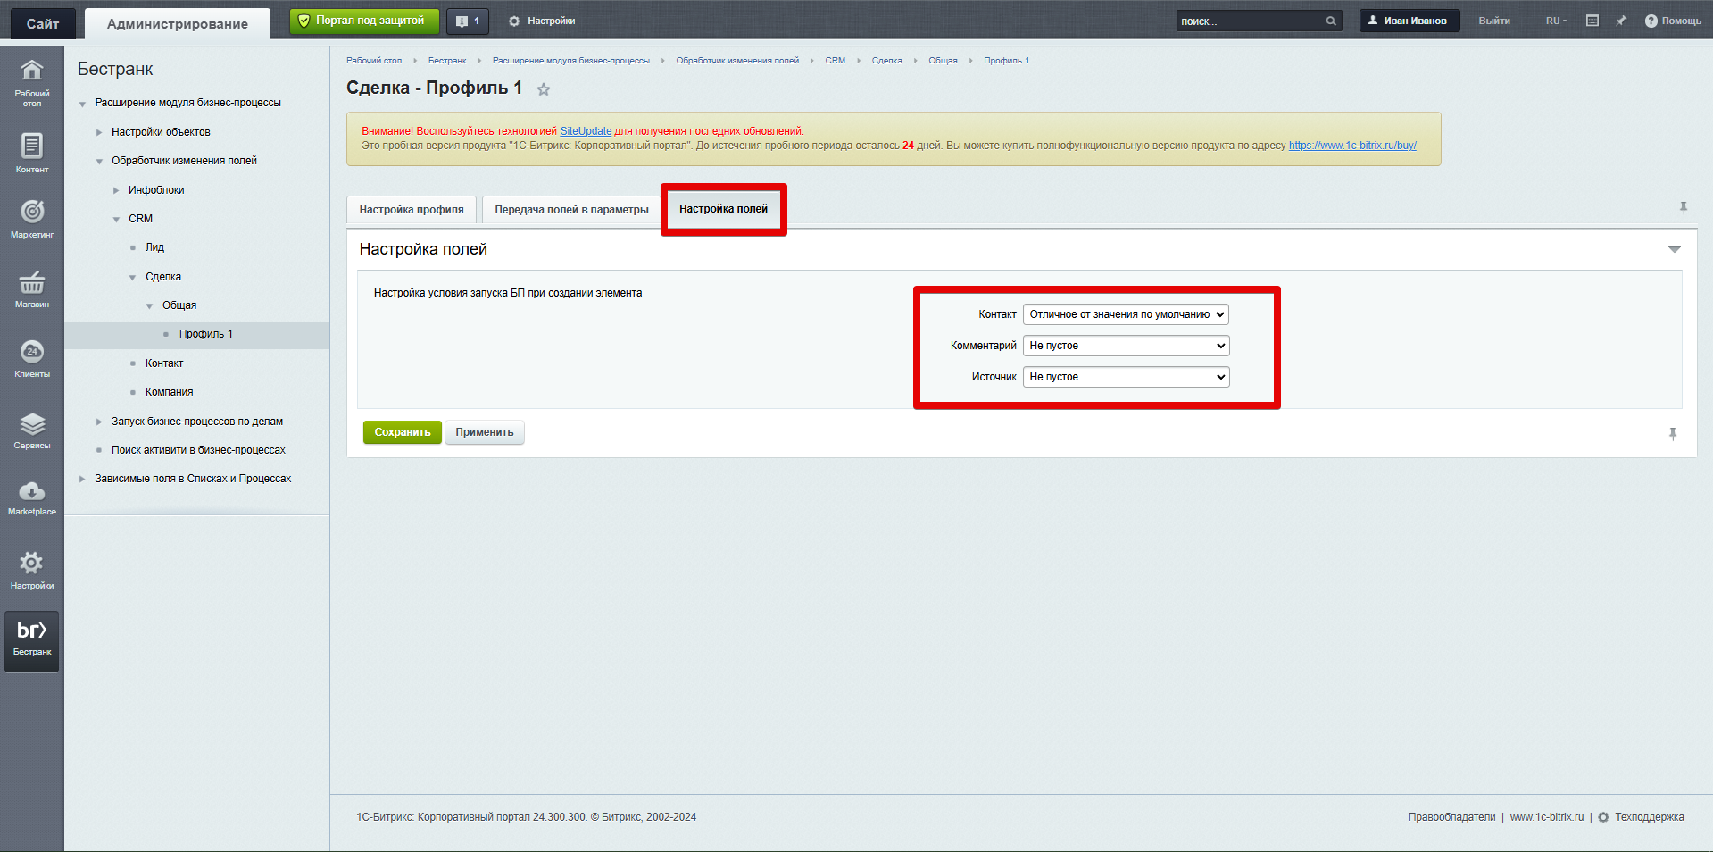
Task: Open the Комментарий condition dropdown
Action: coord(1126,346)
